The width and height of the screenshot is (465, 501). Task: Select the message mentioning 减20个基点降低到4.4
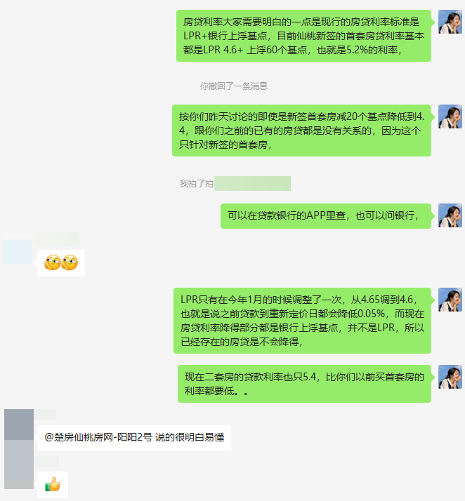[301, 131]
